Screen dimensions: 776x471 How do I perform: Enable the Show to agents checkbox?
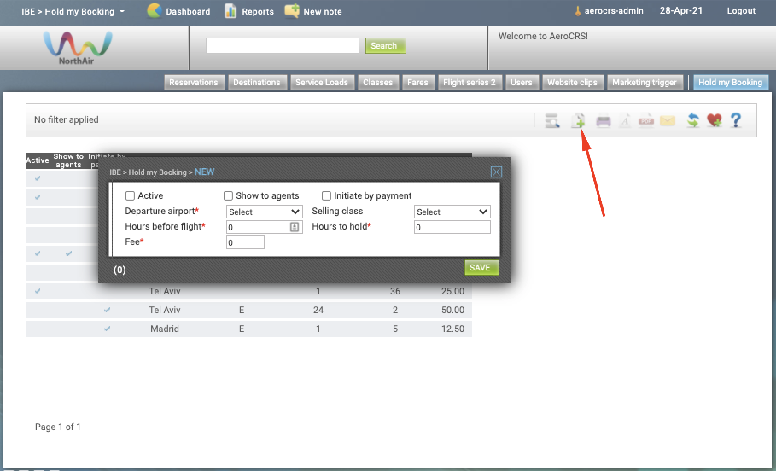pyautogui.click(x=228, y=196)
